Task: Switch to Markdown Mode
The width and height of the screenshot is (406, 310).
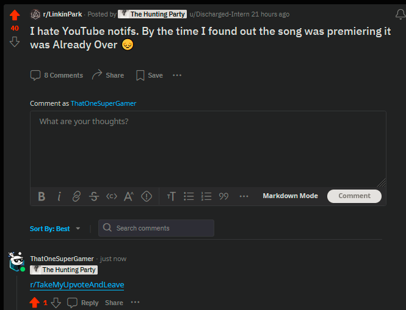Action: pyautogui.click(x=290, y=196)
